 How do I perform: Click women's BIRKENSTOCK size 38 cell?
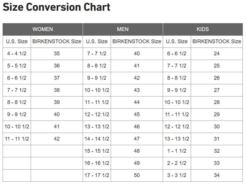57,90
